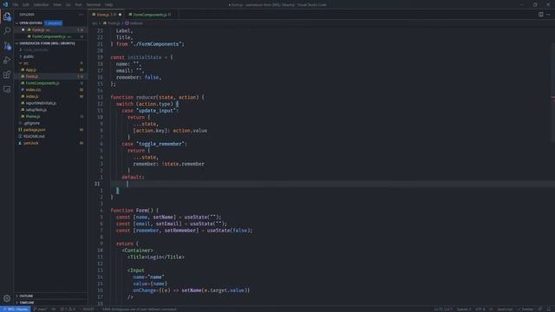This screenshot has width=555, height=312.
Task: Open the File menu
Action: (16, 5)
